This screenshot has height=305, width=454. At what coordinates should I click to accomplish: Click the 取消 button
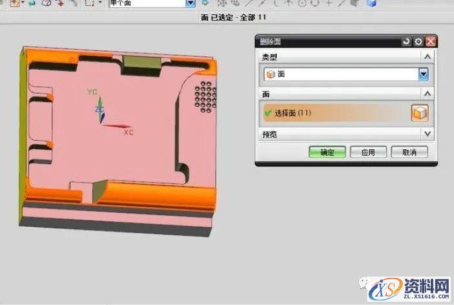(x=409, y=152)
